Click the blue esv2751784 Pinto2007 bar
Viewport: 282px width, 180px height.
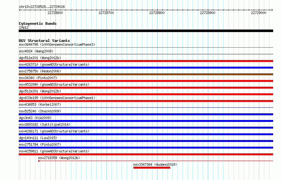click(x=146, y=148)
